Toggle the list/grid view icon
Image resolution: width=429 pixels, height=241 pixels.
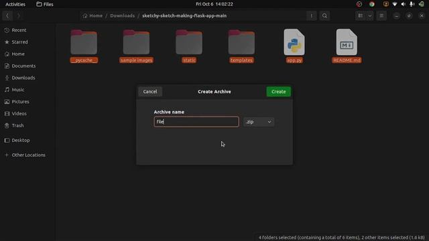[x=361, y=15]
